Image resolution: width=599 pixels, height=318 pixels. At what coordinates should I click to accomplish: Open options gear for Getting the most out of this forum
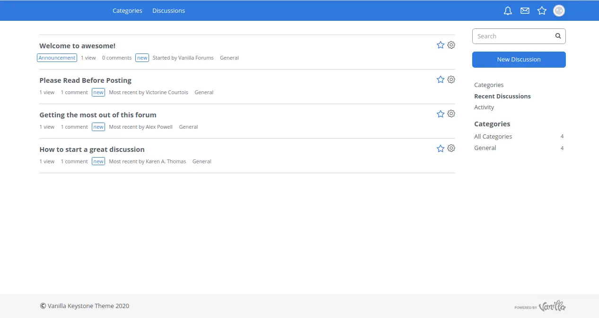[x=451, y=114]
